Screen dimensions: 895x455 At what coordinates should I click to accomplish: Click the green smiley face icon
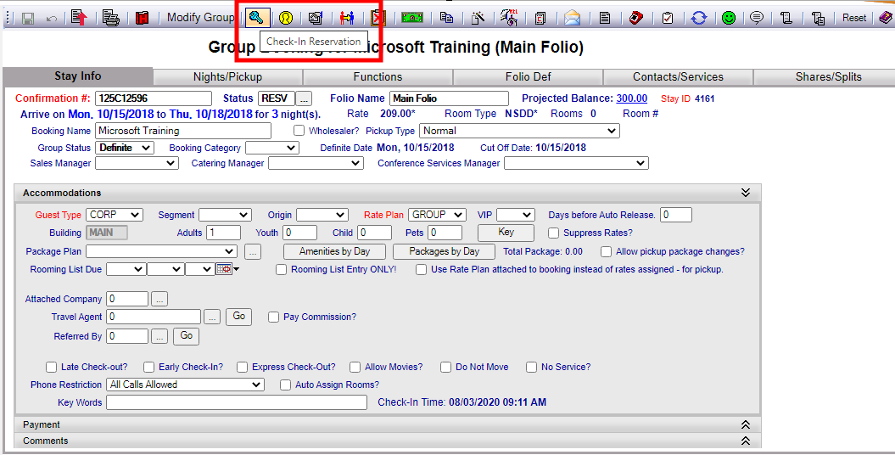[x=729, y=17]
